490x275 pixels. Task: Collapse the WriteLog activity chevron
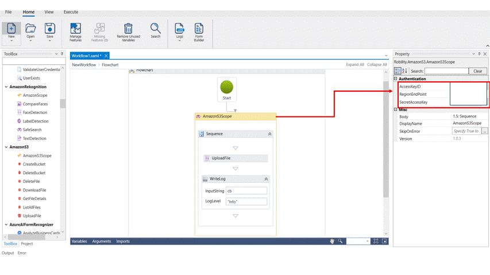pos(266,179)
